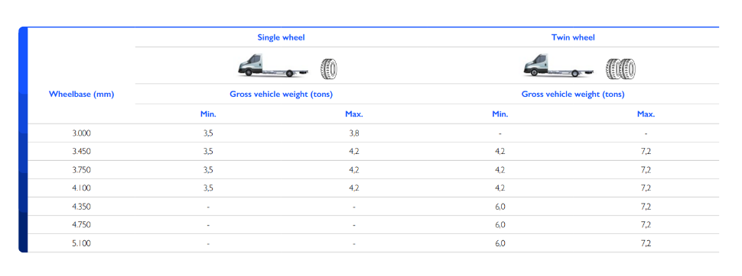The height and width of the screenshot is (276, 742).
Task: Select the Single wheel column header
Action: [x=281, y=37]
